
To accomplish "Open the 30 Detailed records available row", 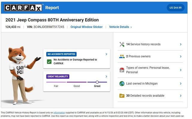I will [x=150, y=96].
